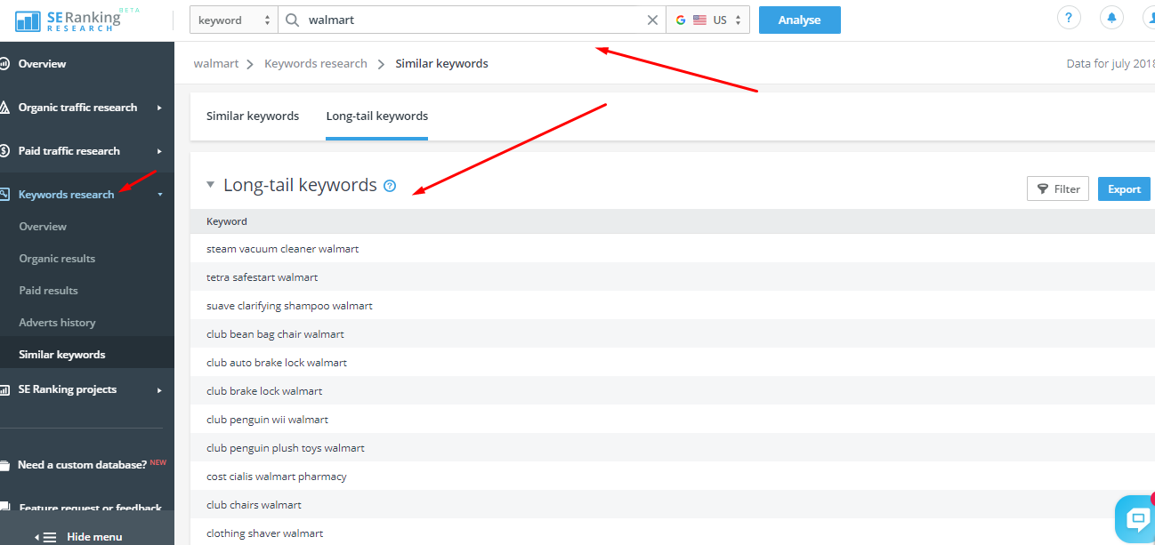1155x545 pixels.
Task: Select the Long-tail keywords tab
Action: pyautogui.click(x=377, y=116)
